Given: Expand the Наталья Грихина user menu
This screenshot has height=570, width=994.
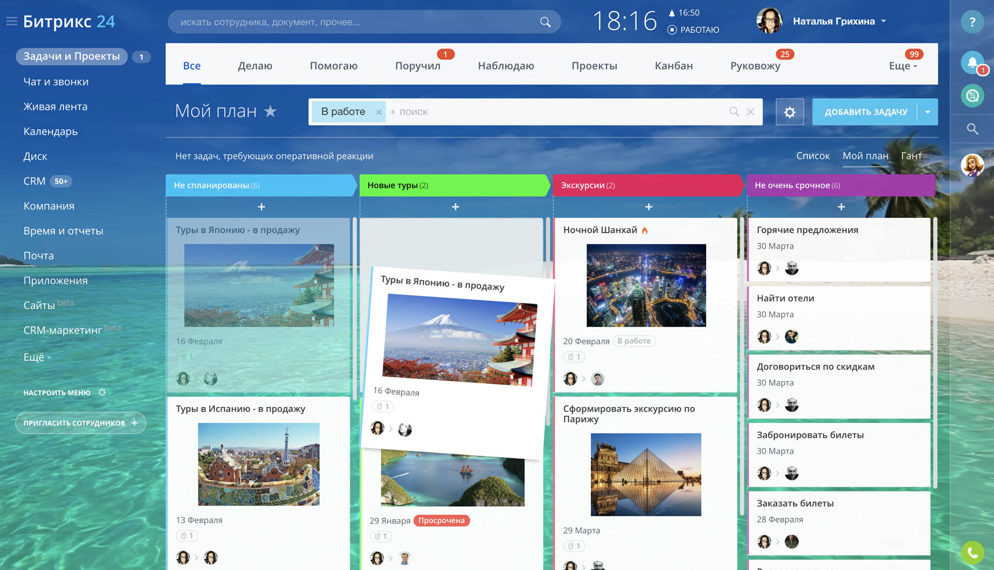Looking at the screenshot, I should [x=883, y=21].
